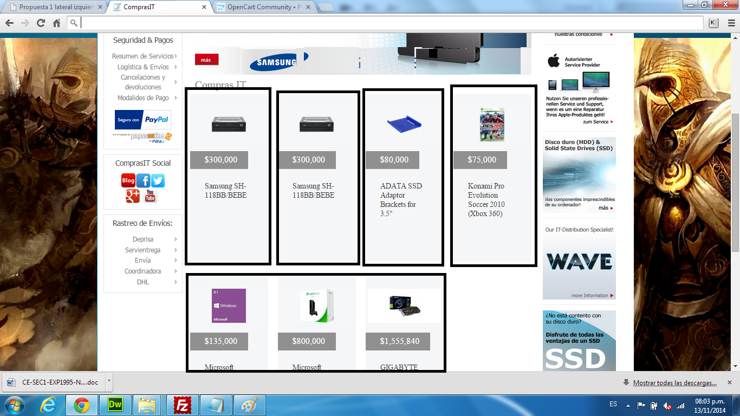The width and height of the screenshot is (740, 416).
Task: Close the downloads bar
Action: point(730,382)
